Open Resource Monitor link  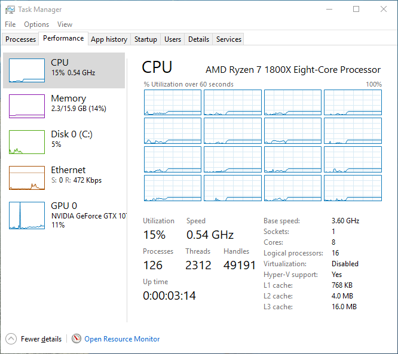point(122,339)
